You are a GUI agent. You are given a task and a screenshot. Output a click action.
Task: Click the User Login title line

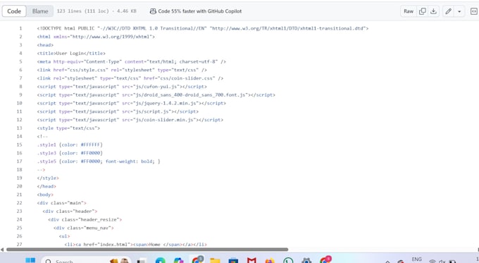pyautogui.click(x=71, y=53)
